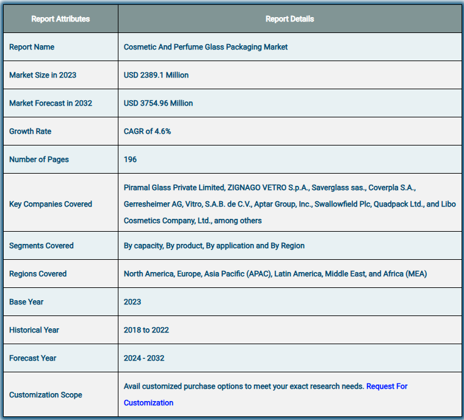The height and width of the screenshot is (420, 464).
Task: Click the Market Size in 2023 label
Action: [43, 75]
